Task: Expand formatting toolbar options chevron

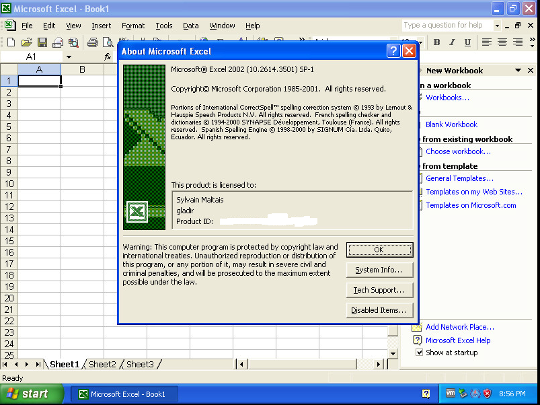Action: (532, 42)
